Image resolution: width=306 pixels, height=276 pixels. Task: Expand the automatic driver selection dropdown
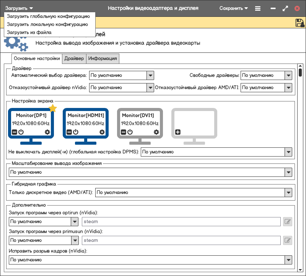point(150,75)
